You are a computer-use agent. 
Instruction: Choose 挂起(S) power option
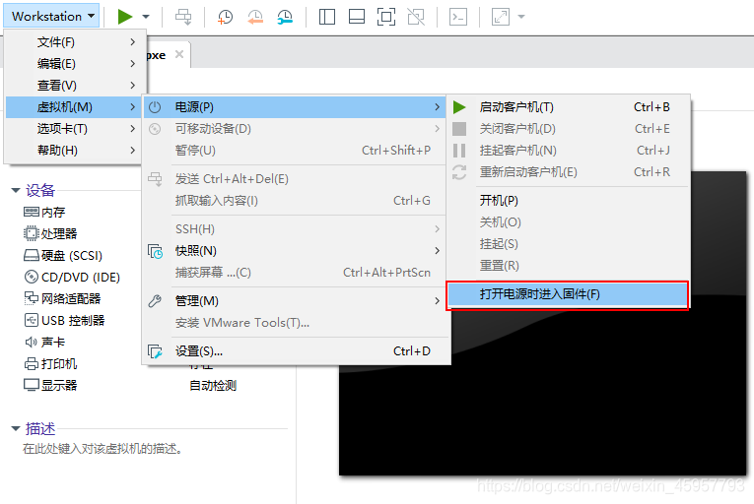(x=569, y=243)
